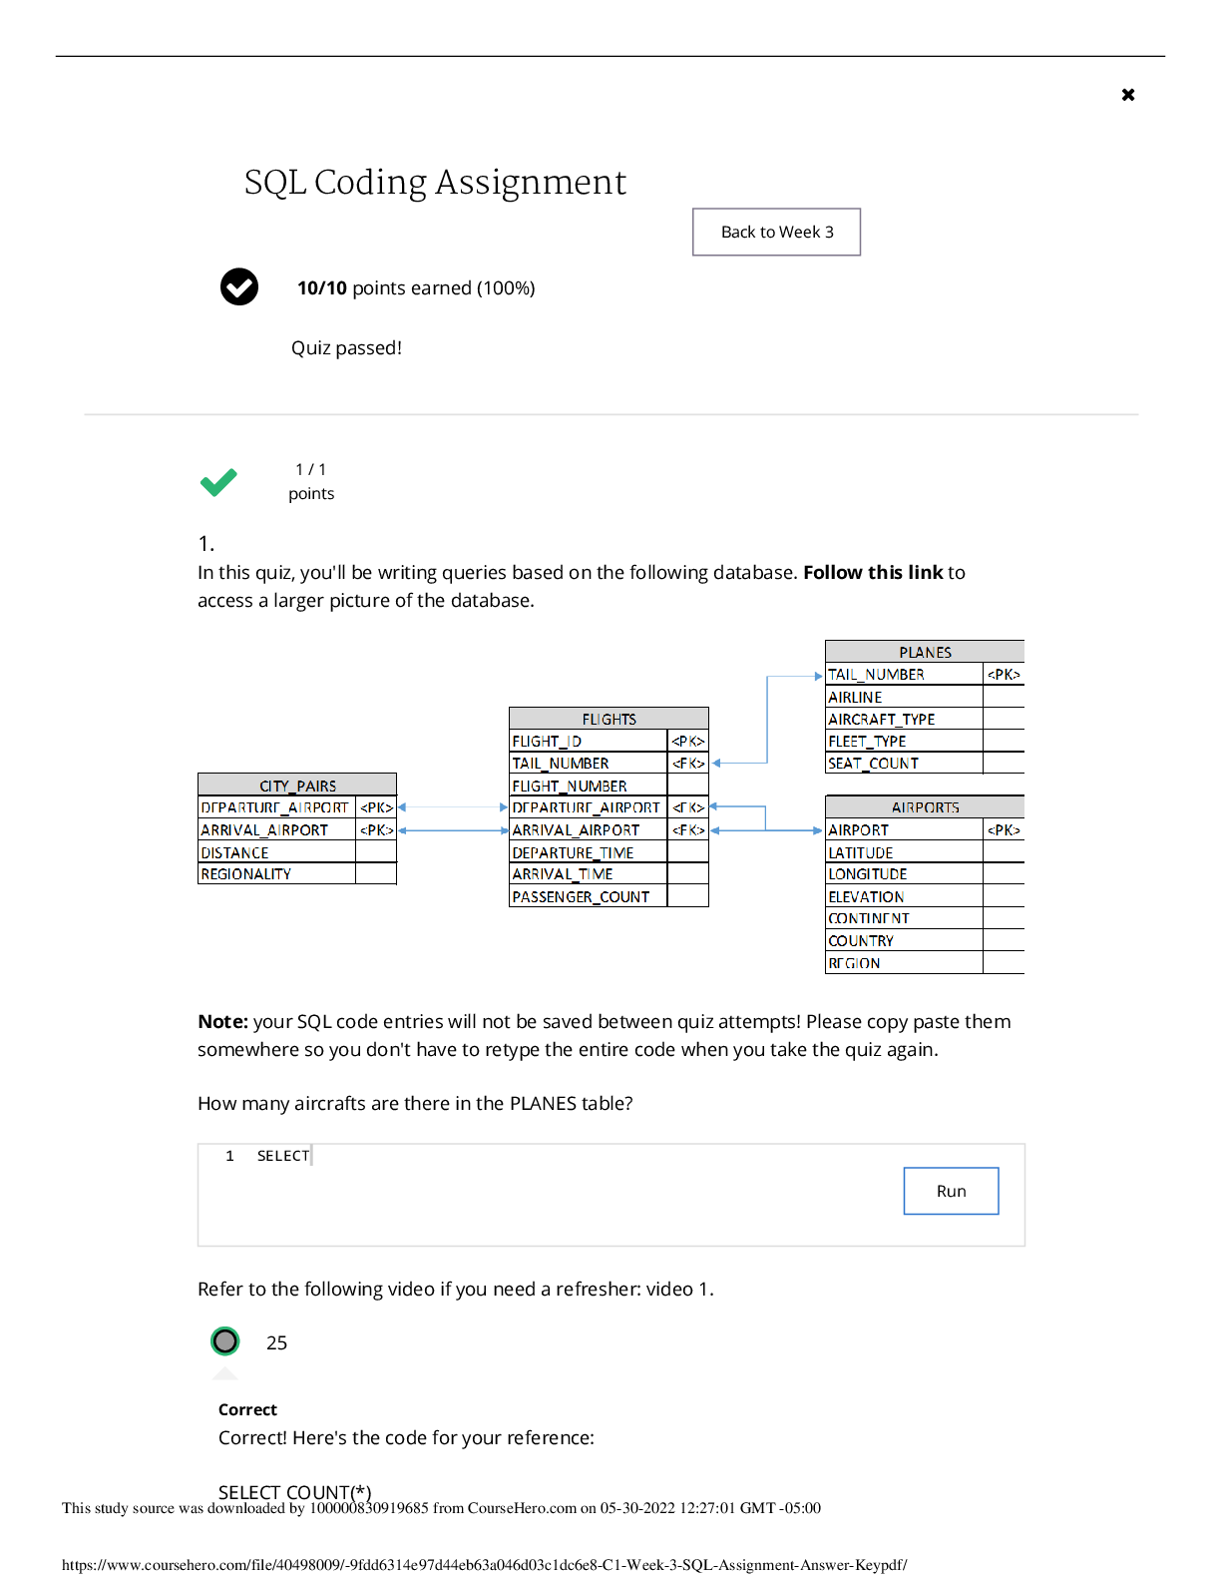Click the Back to Week 3 button
This screenshot has height=1581, width=1221.
tap(776, 232)
